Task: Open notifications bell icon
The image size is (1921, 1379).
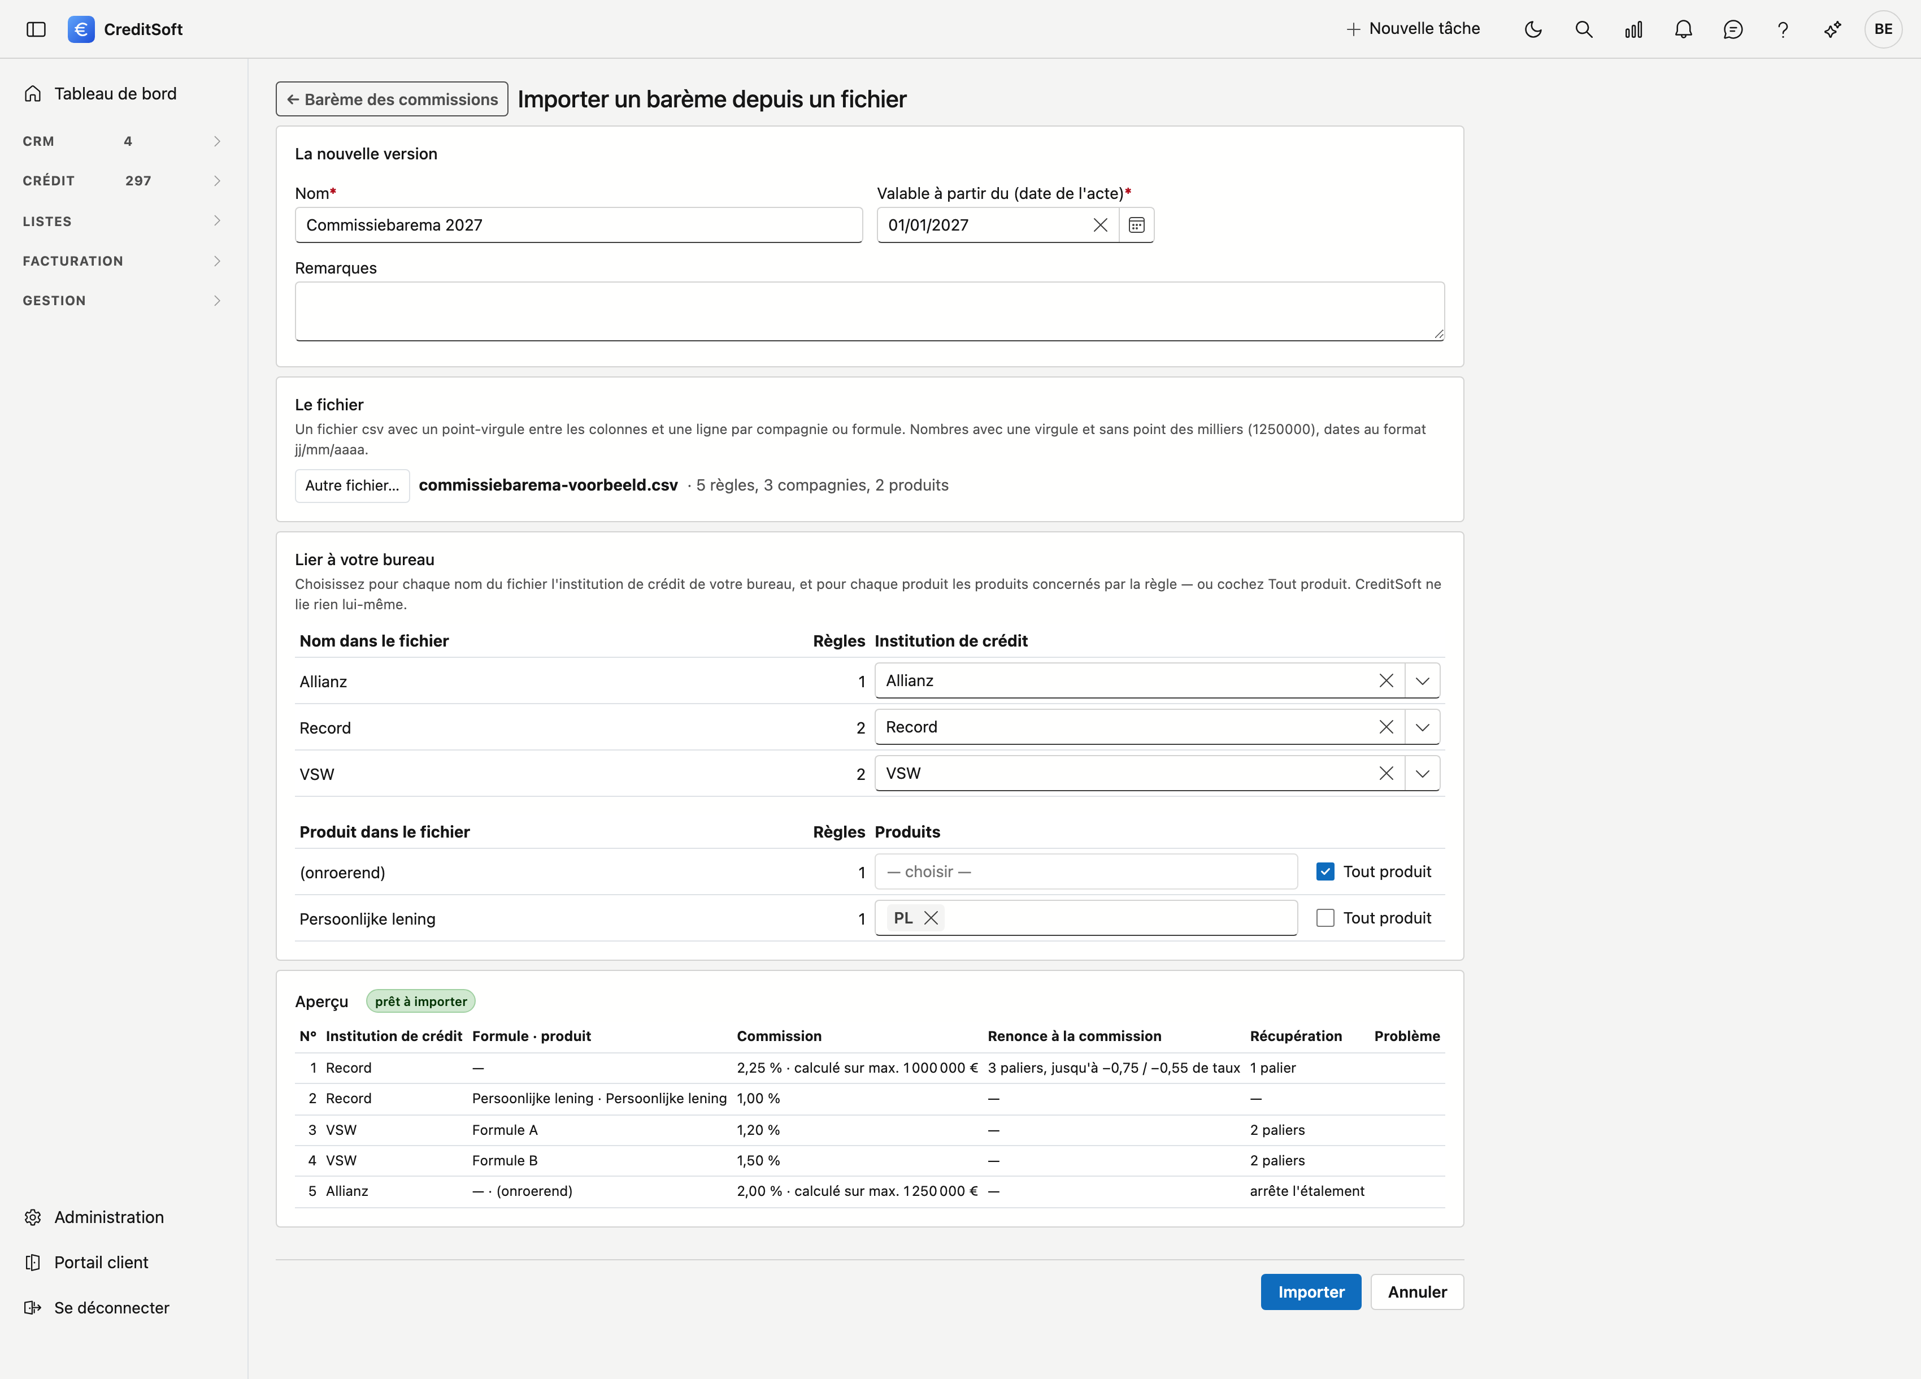Action: [x=1683, y=29]
